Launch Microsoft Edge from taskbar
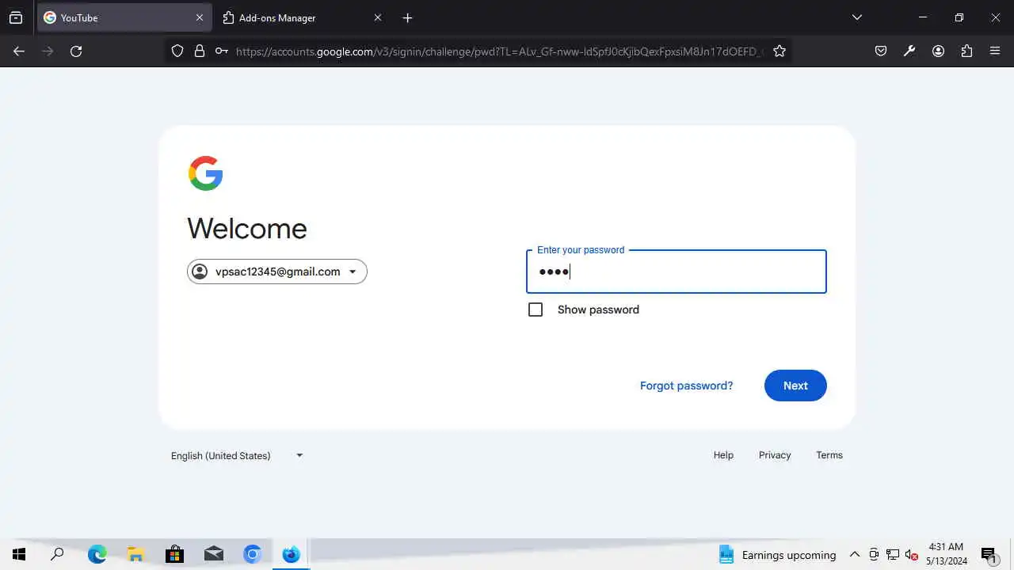This screenshot has width=1014, height=570. pyautogui.click(x=97, y=554)
